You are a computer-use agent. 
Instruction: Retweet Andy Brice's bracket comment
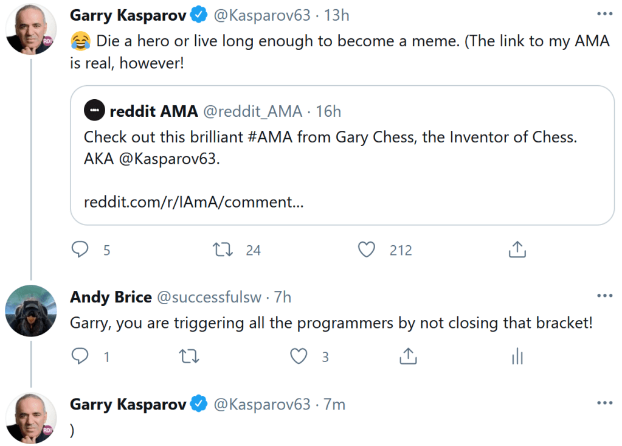[x=190, y=356]
